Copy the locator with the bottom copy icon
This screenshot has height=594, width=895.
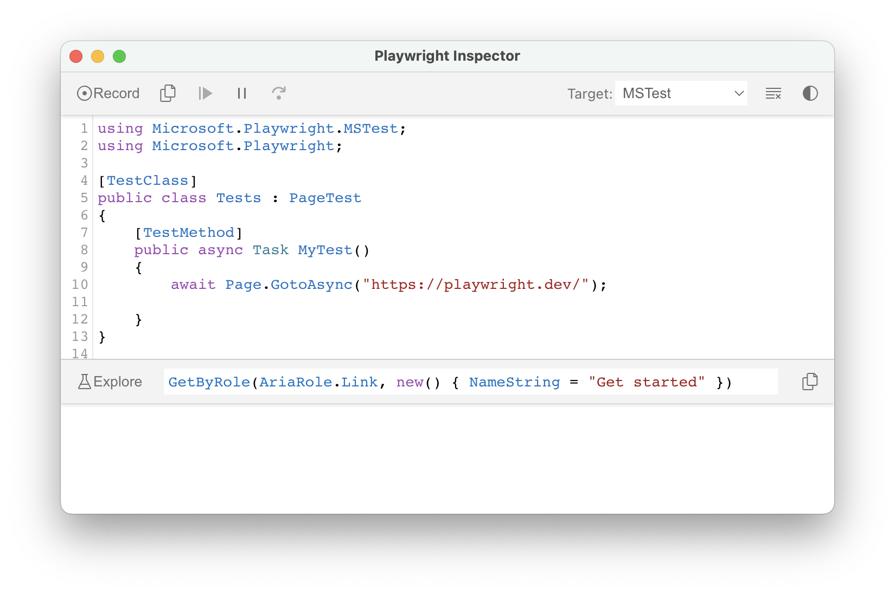tap(810, 382)
